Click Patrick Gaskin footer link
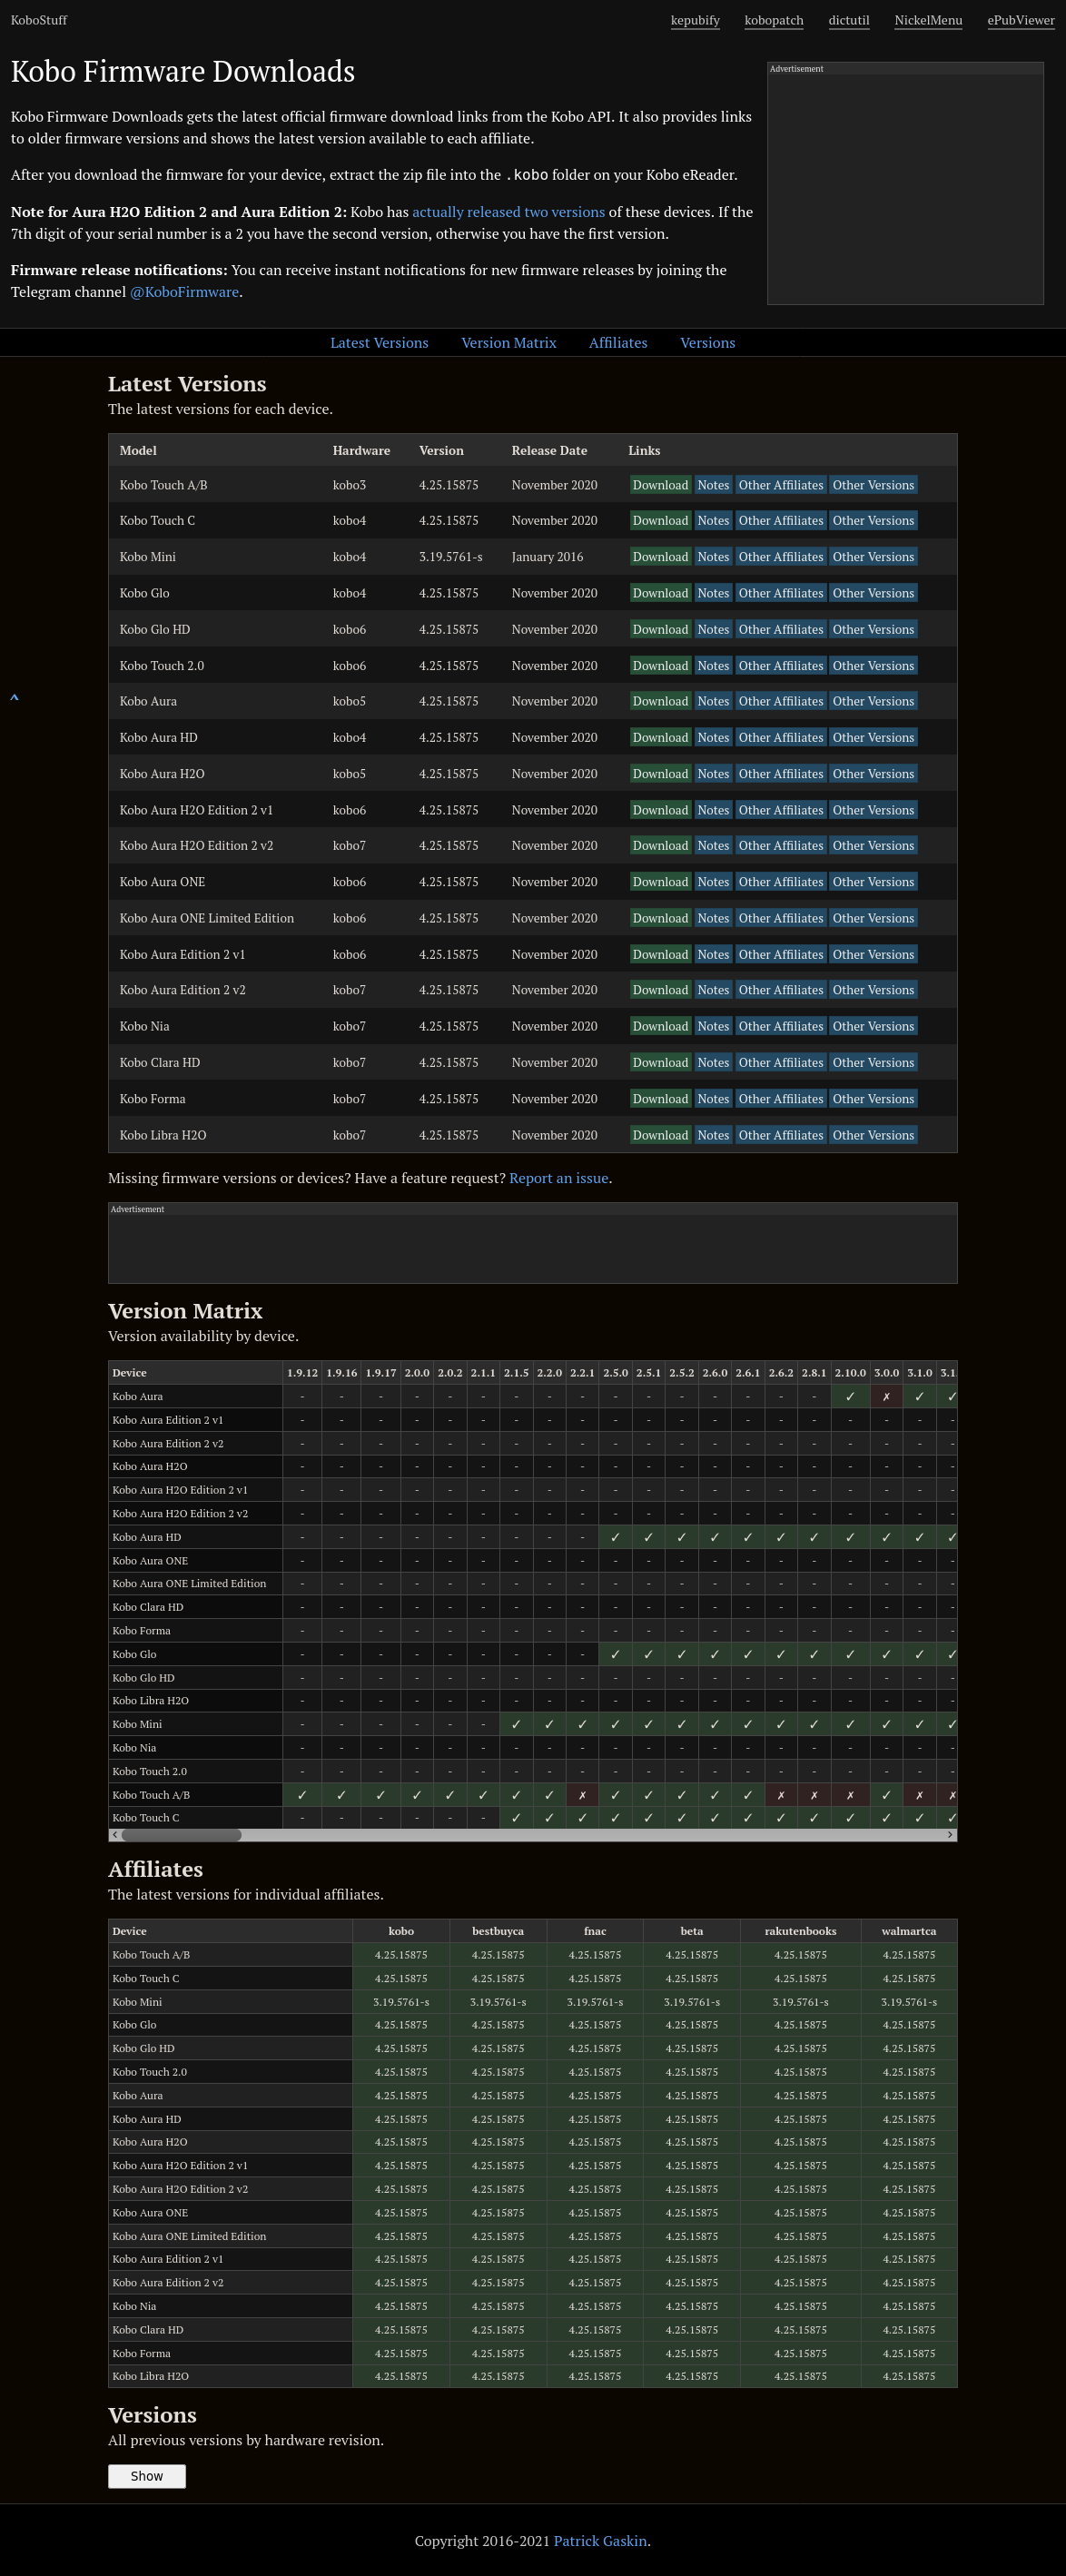The height and width of the screenshot is (2576, 1066). pyautogui.click(x=600, y=2541)
